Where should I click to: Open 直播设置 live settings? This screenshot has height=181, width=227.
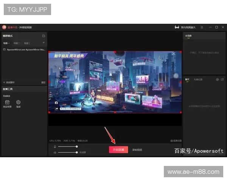click(176, 141)
